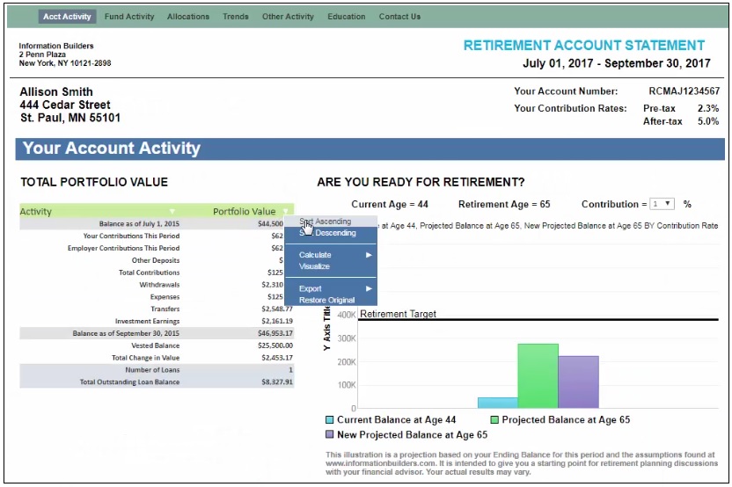Select Visualize in the context menu
This screenshot has width=732, height=487.
331,266
